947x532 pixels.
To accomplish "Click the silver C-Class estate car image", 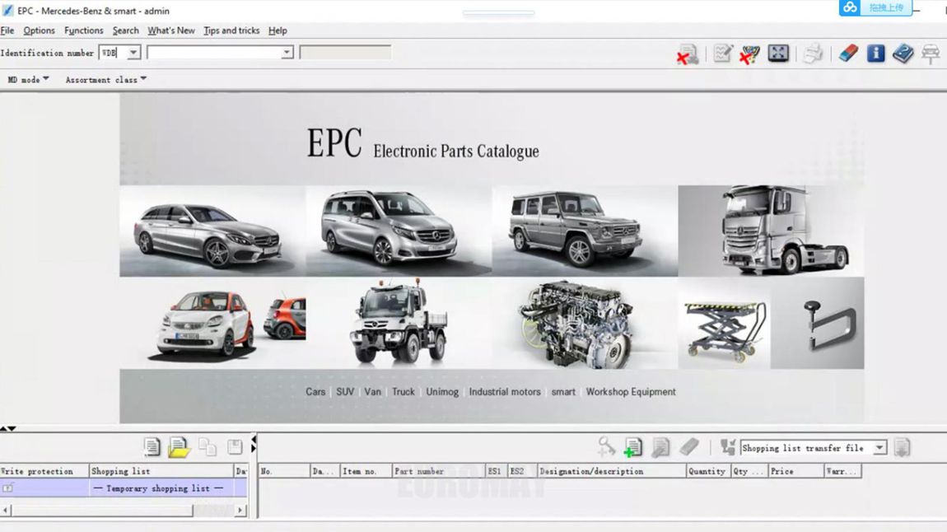I will point(212,231).
